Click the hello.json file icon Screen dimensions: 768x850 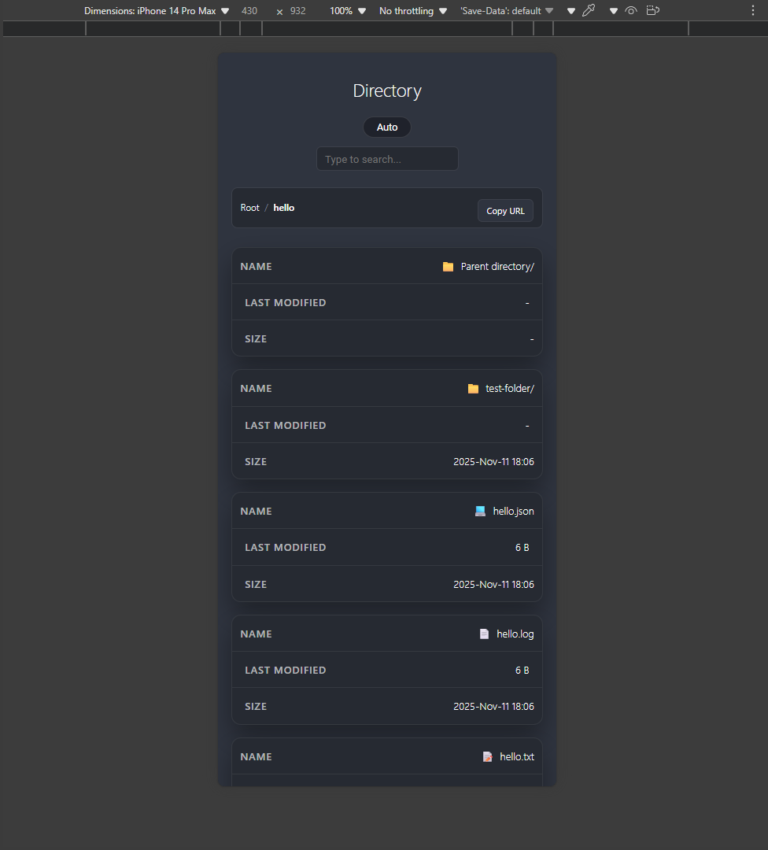click(480, 512)
